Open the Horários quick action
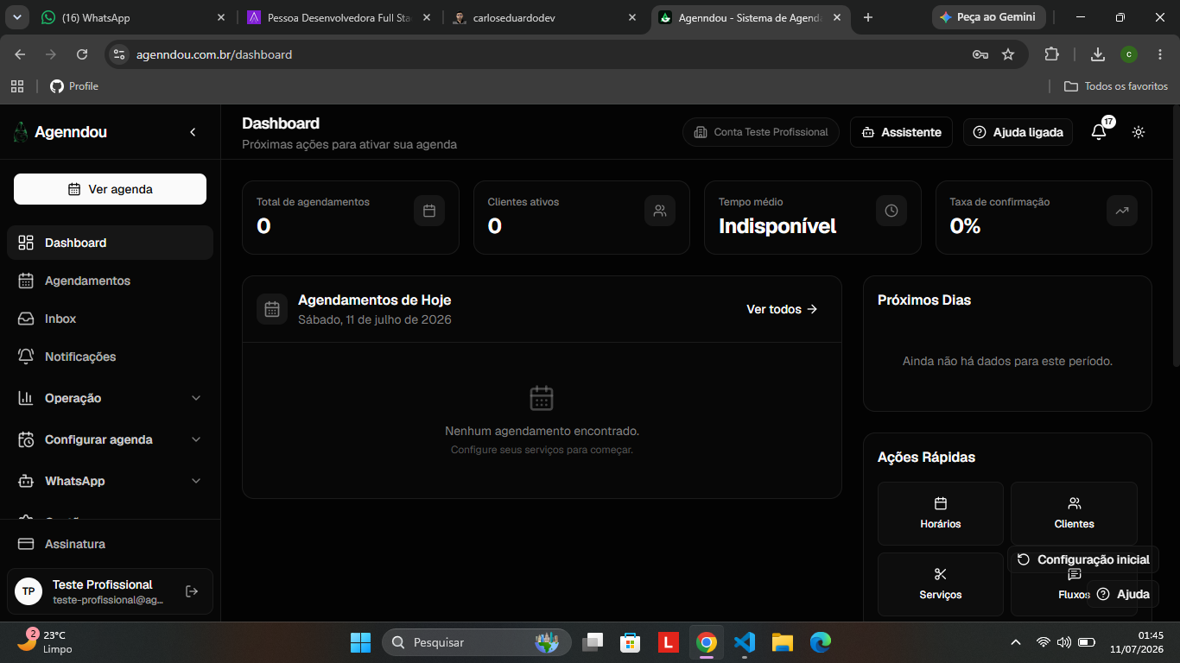Image resolution: width=1180 pixels, height=663 pixels. tap(941, 514)
